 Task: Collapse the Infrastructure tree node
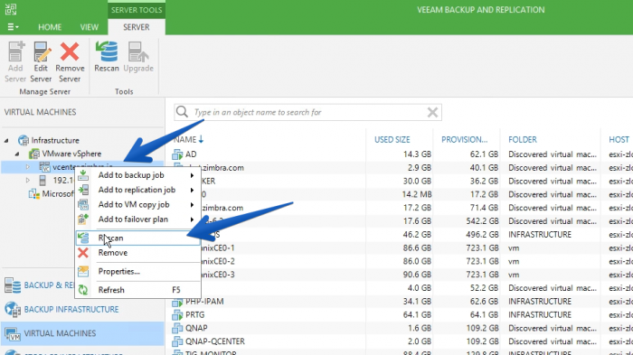click(x=6, y=140)
